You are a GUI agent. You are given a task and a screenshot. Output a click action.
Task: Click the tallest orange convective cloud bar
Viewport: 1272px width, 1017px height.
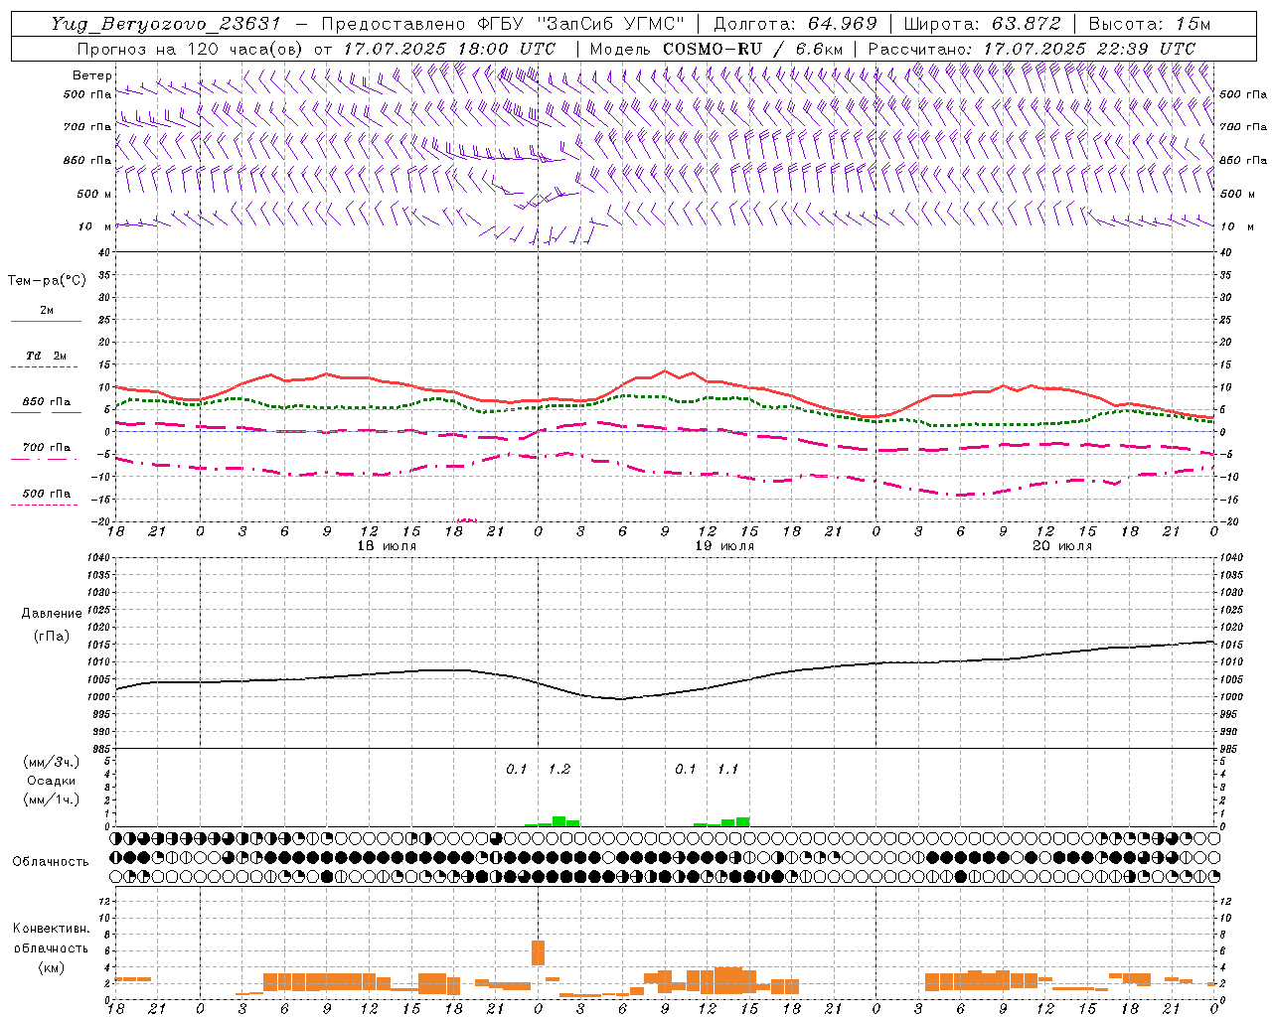point(539,952)
